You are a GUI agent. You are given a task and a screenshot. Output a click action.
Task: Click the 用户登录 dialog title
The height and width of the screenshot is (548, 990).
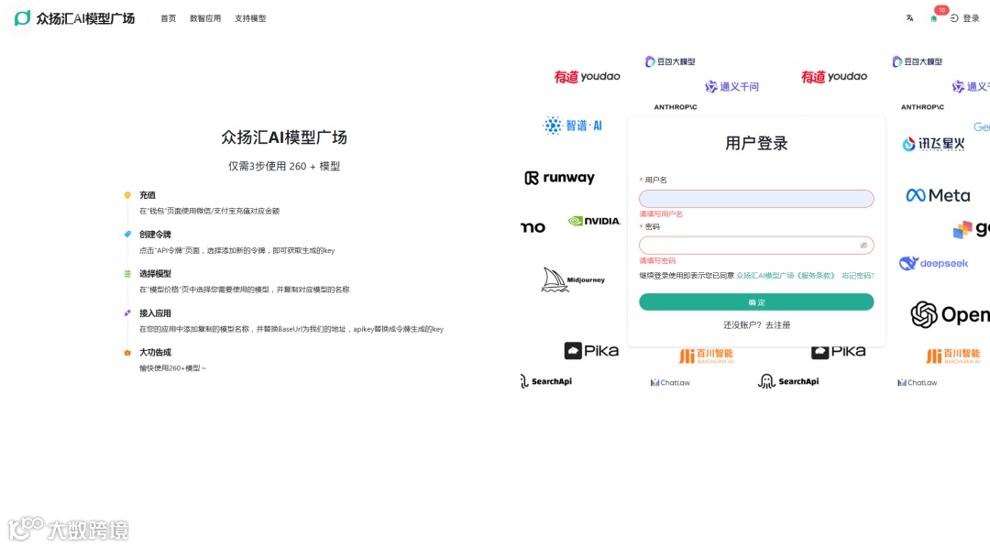[756, 143]
